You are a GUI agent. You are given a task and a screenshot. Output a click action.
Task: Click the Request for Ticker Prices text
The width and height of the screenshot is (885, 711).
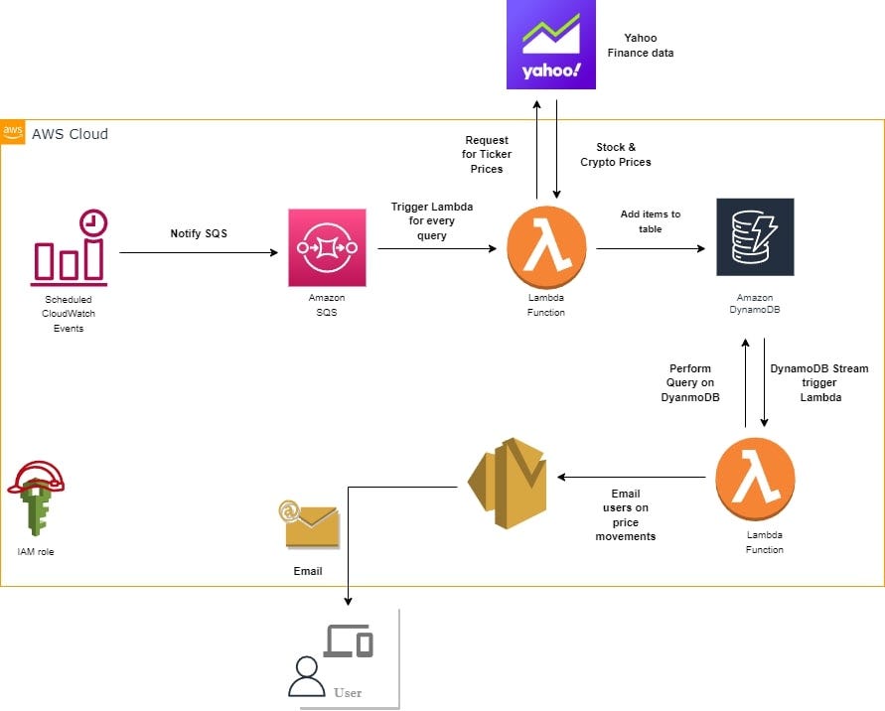point(487,155)
